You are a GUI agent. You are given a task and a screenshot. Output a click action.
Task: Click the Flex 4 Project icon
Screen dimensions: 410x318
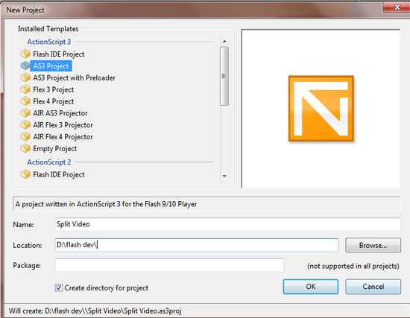click(x=25, y=101)
